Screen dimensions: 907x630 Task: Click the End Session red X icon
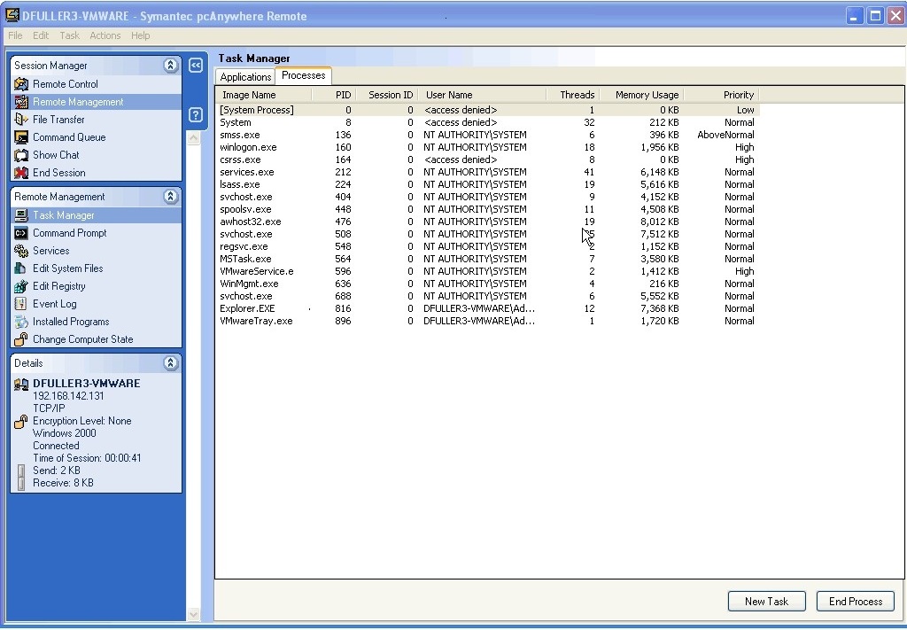tap(21, 173)
